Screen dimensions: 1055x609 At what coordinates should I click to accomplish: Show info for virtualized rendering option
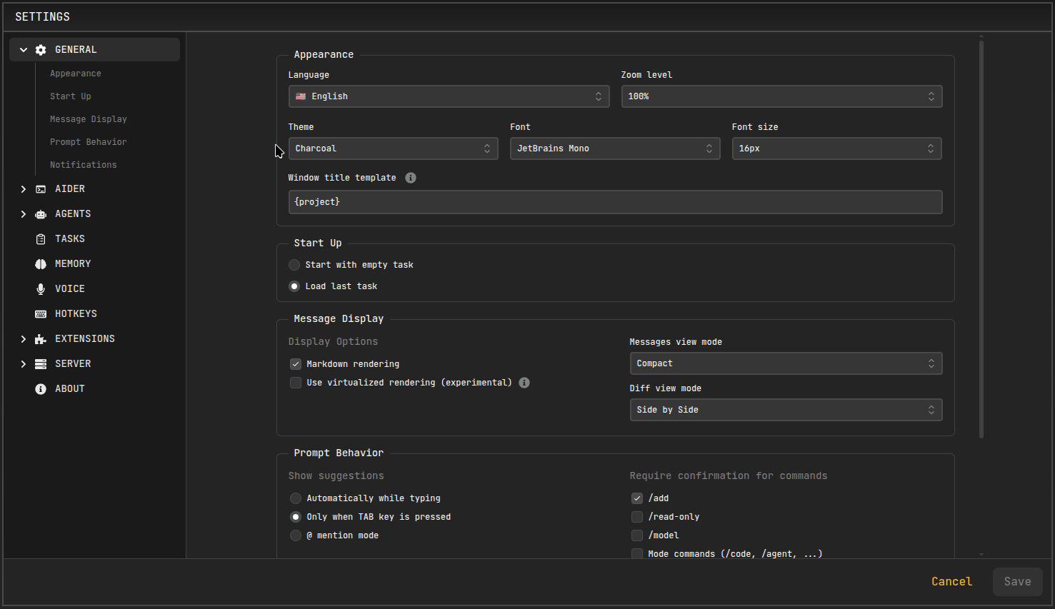pyautogui.click(x=524, y=383)
